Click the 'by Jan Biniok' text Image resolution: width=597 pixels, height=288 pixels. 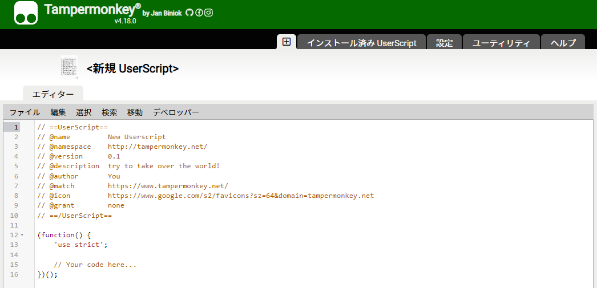point(163,13)
